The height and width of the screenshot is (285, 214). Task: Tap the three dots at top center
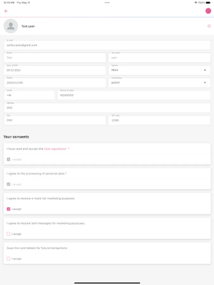click(x=107, y=3)
